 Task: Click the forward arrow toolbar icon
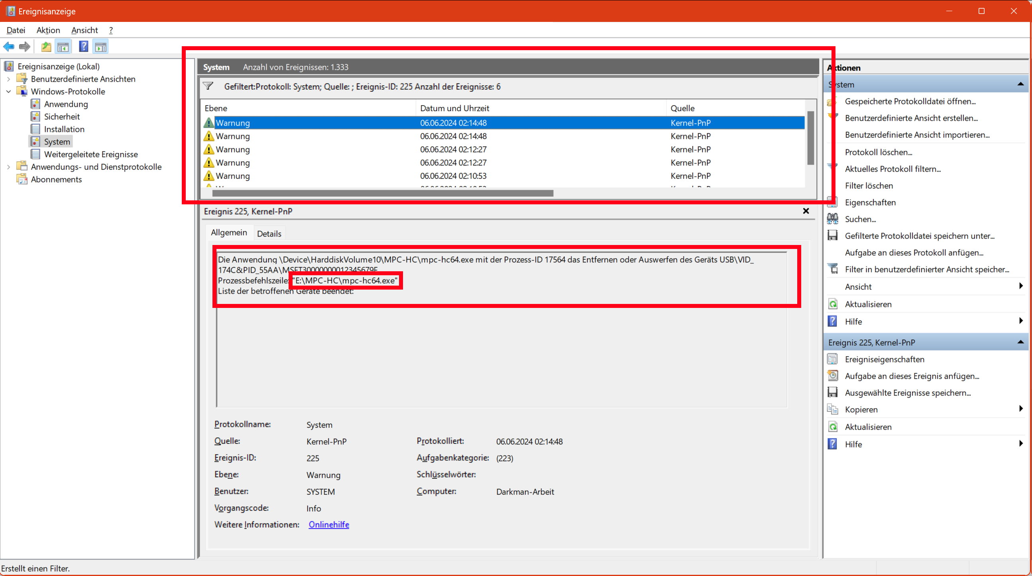(25, 47)
